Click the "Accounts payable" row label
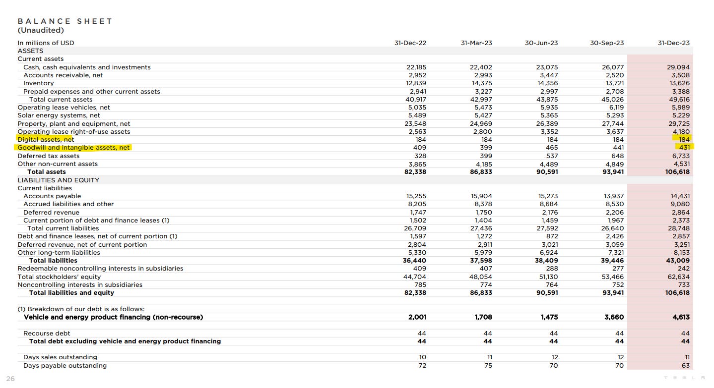714x388 pixels. [52, 196]
